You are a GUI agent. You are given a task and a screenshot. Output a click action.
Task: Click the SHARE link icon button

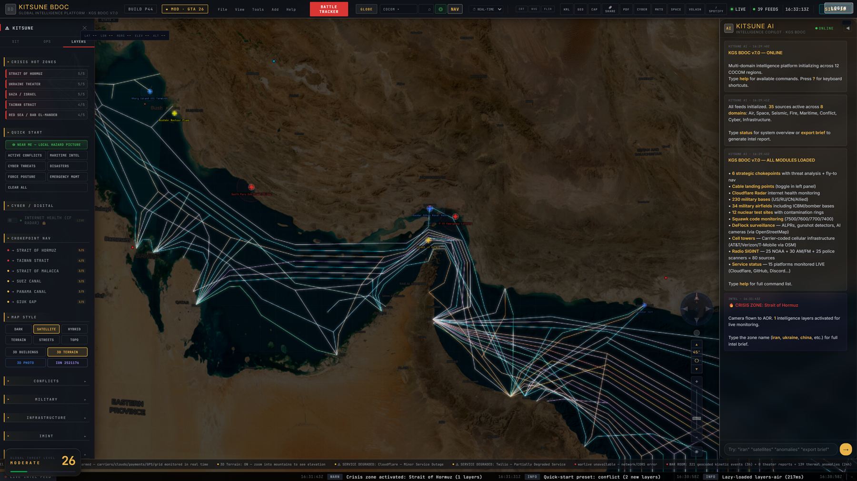610,9
